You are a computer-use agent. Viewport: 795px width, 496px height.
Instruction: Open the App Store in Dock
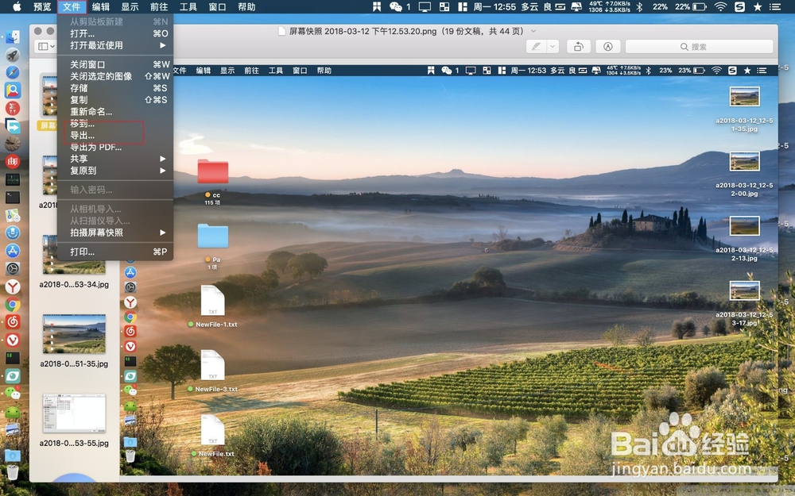coord(13,251)
